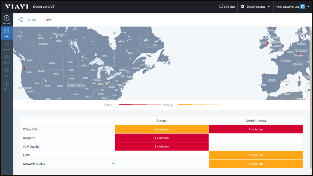Open the LIVE! dashboard sidebar icon
This screenshot has width=313, height=176.
(x=7, y=31)
